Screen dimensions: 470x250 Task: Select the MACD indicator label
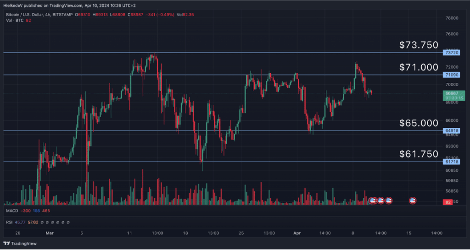point(11,211)
